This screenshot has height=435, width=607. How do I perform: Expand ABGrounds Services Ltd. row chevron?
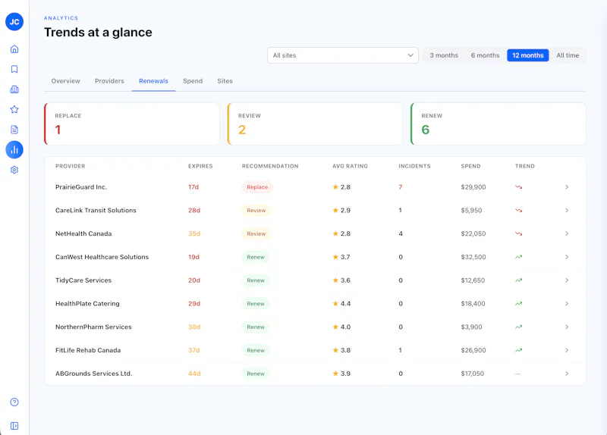(567, 374)
